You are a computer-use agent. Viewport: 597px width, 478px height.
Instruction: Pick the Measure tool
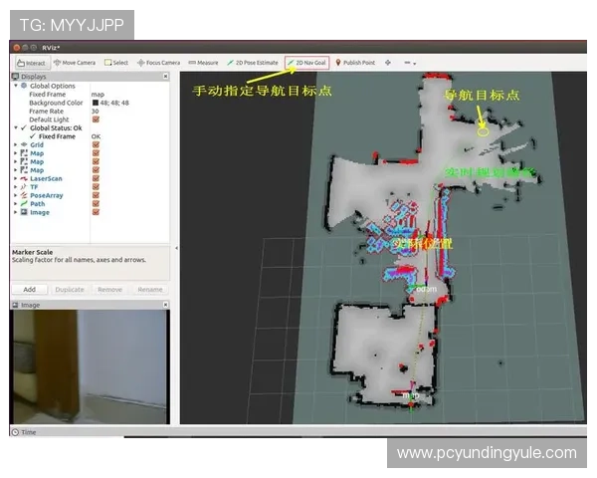point(204,63)
